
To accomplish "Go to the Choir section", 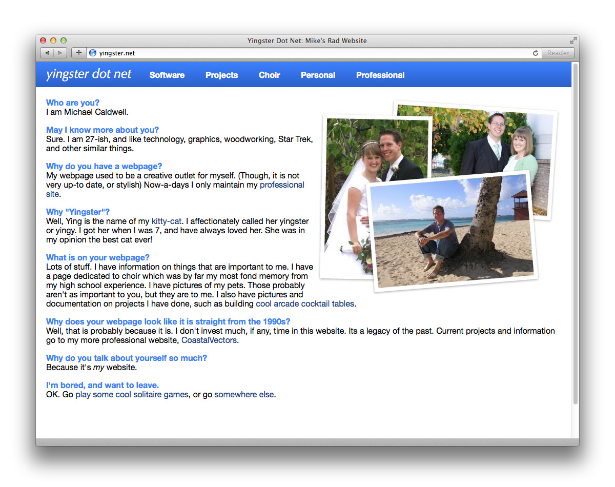I will 269,75.
